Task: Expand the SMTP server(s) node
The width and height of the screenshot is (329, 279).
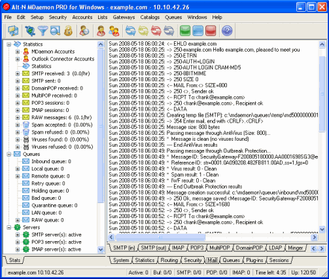Action: [x=18, y=234]
